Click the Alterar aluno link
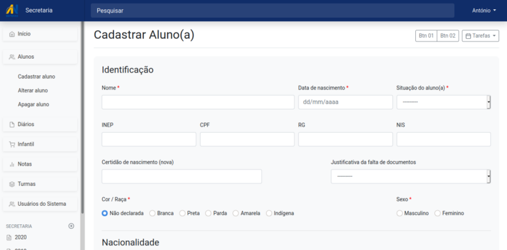Screen dimensions: 507x250 [x=32, y=91]
